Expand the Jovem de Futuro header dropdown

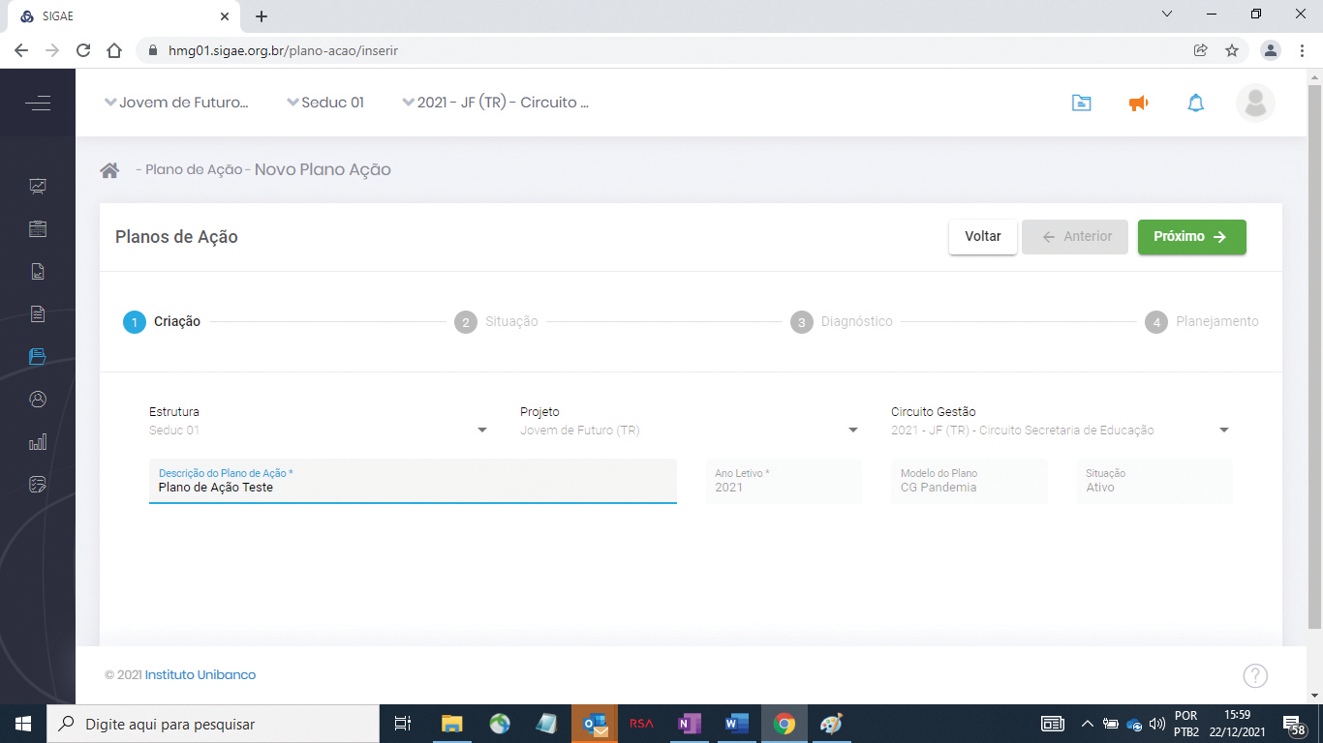click(176, 103)
